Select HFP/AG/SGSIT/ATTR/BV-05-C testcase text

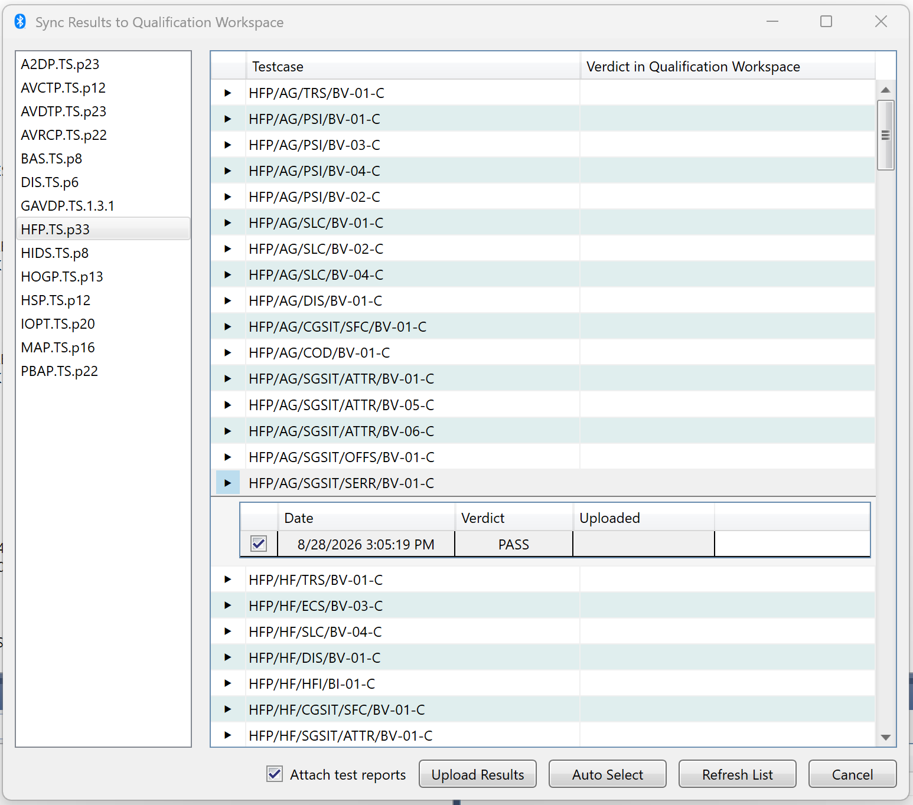click(x=341, y=405)
